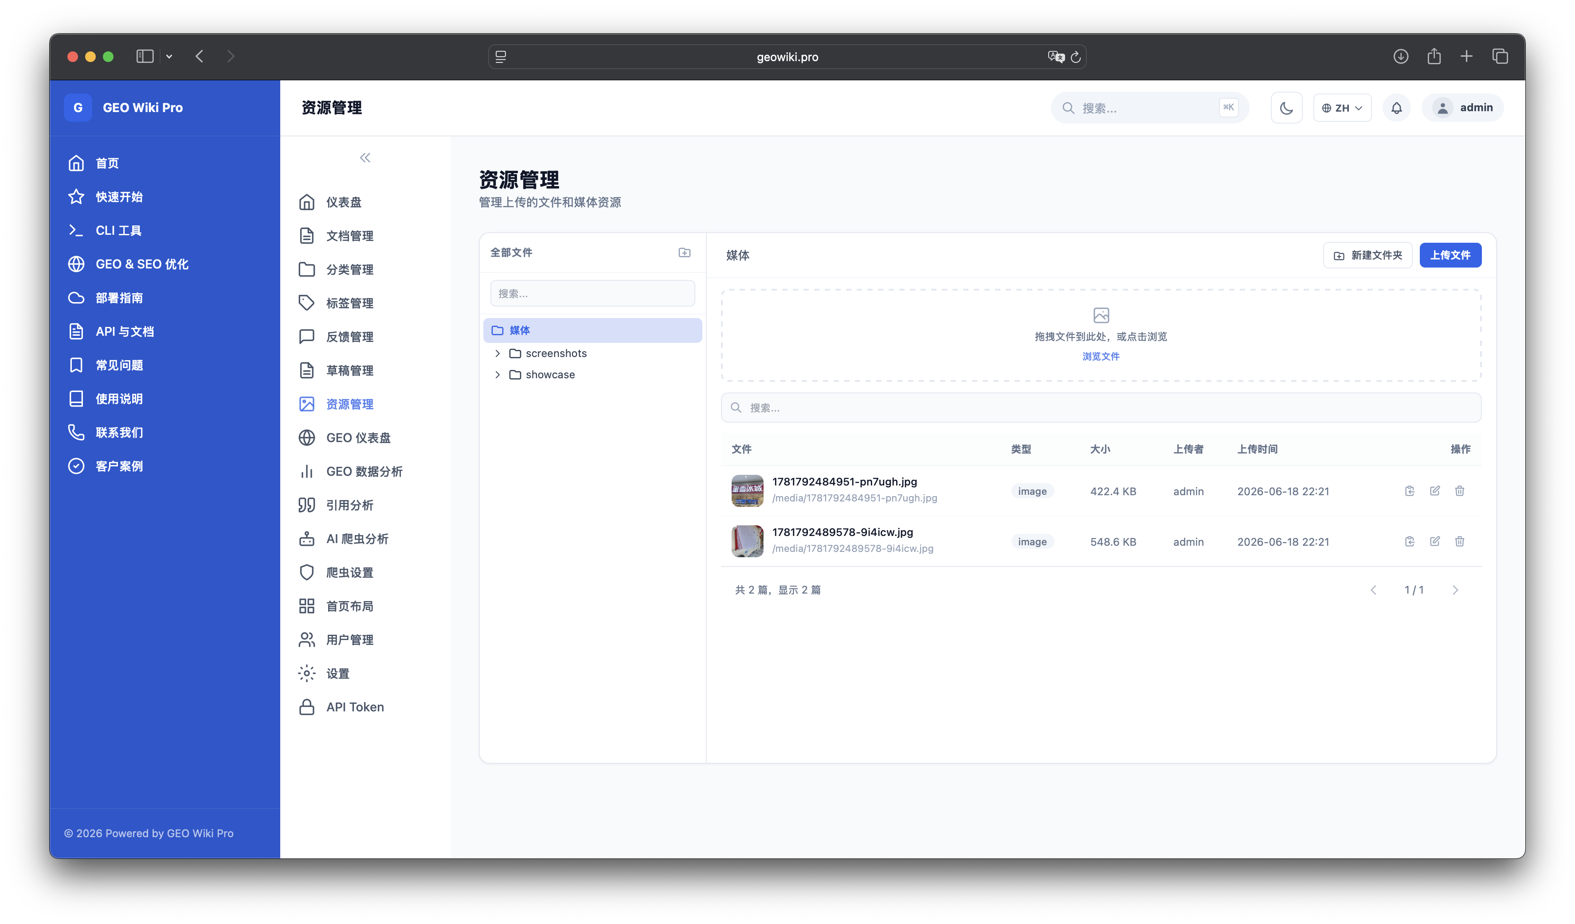Viewport: 1575px width, 924px height.
Task: Open Safari sidebar options dropdown arrow
Action: pyautogui.click(x=169, y=56)
